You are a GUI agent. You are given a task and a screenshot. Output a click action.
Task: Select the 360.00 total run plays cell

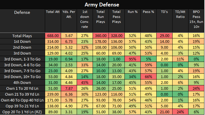pyautogui.click(x=101, y=36)
